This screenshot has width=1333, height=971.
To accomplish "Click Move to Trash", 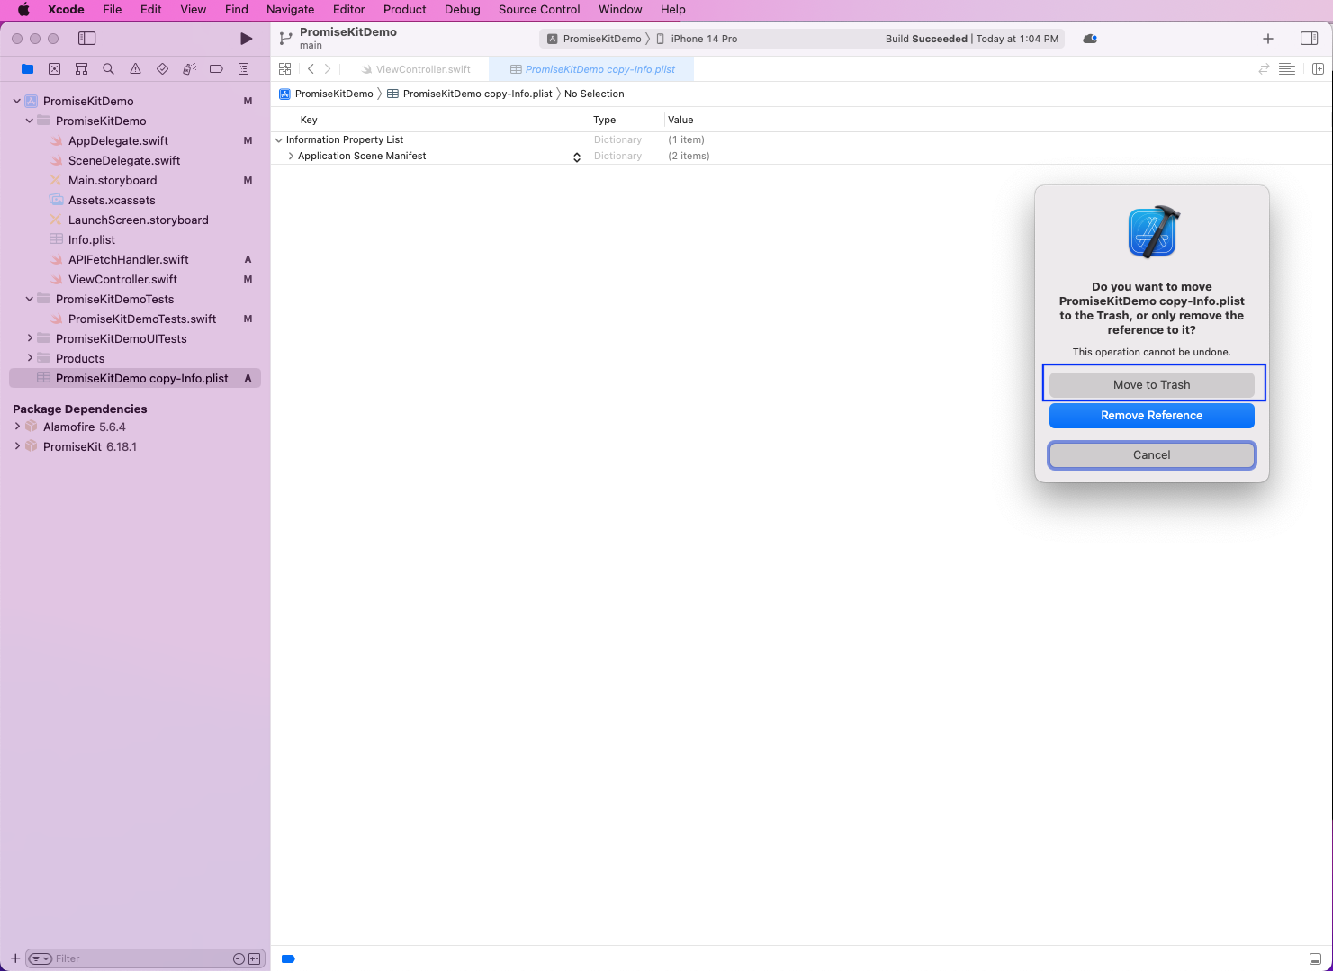I will [x=1152, y=384].
